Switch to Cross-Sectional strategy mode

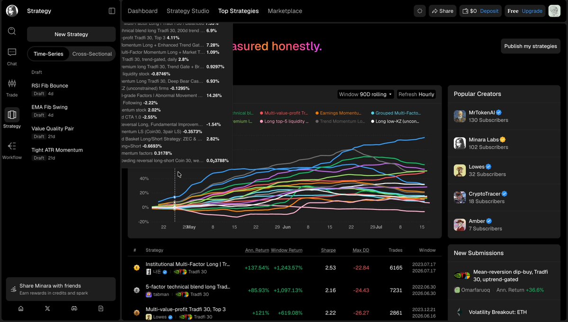(x=92, y=54)
